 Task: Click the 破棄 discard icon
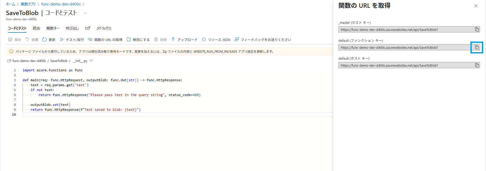click(27, 39)
